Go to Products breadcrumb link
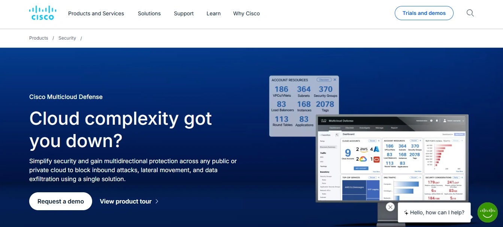The image size is (503, 227). [39, 38]
